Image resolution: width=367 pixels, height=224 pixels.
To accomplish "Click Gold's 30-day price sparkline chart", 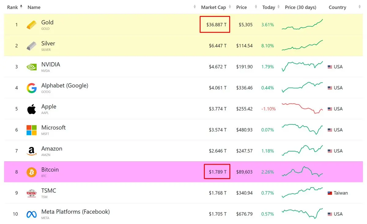I will point(302,25).
